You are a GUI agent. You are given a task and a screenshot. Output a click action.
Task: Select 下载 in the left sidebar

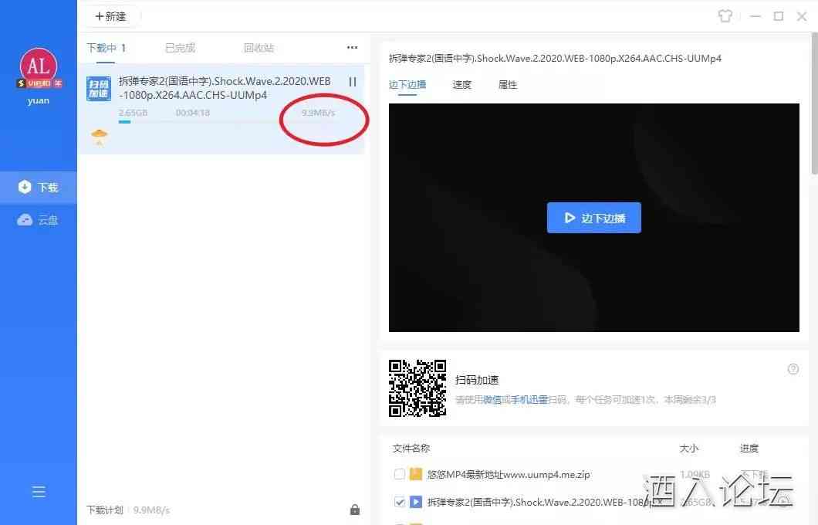(x=39, y=187)
